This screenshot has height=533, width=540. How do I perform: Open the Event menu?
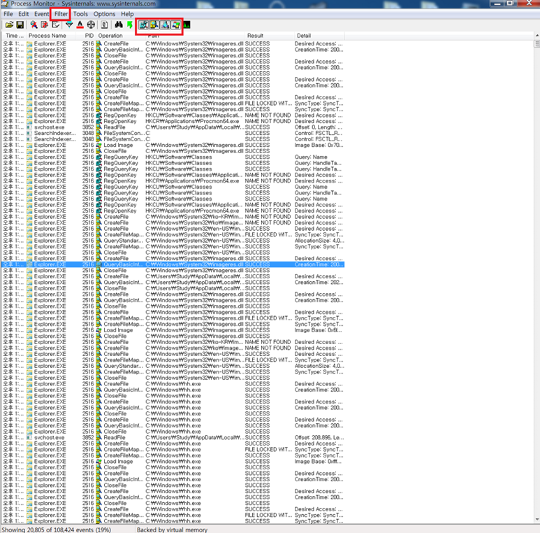click(x=42, y=14)
